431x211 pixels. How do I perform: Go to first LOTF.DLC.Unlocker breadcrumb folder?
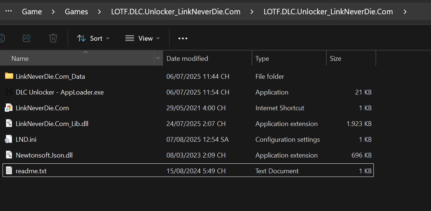pos(176,12)
